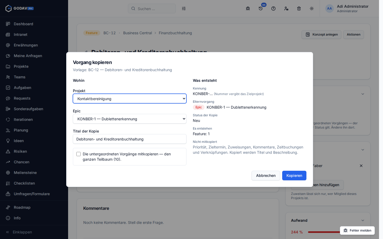Collapse the Aufwand panel chevron

[x=363, y=220]
